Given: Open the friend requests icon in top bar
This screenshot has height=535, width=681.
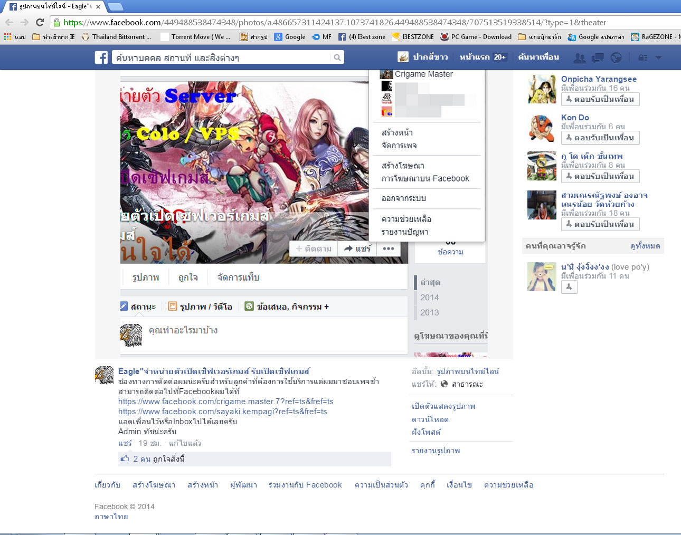Looking at the screenshot, I should pyautogui.click(x=580, y=58).
